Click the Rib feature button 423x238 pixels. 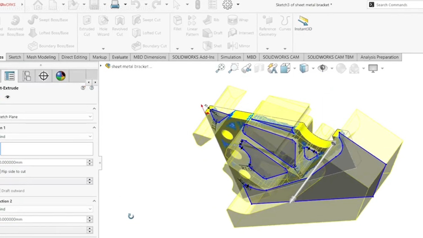(x=211, y=20)
